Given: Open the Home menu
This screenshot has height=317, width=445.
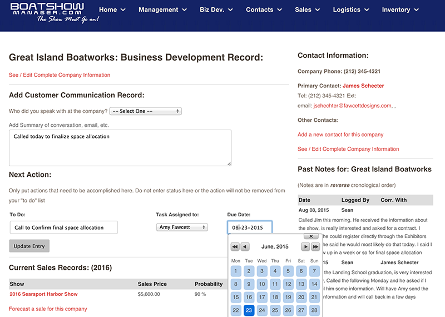Looking at the screenshot, I should (112, 9).
